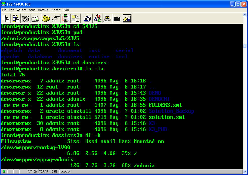Click the yellow telephone connect icon

click(x=46, y=18)
